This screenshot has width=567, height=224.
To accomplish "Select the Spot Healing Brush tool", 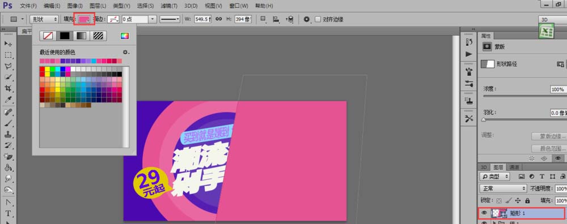I will (x=8, y=112).
